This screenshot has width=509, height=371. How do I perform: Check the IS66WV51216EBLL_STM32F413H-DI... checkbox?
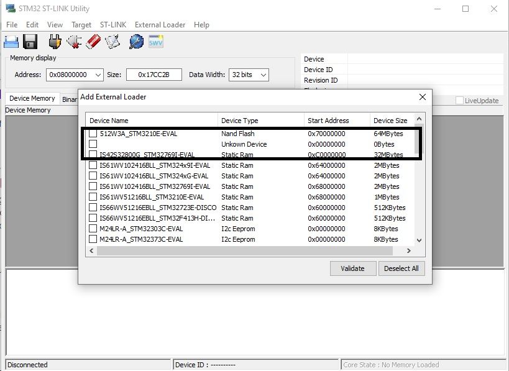pos(93,218)
